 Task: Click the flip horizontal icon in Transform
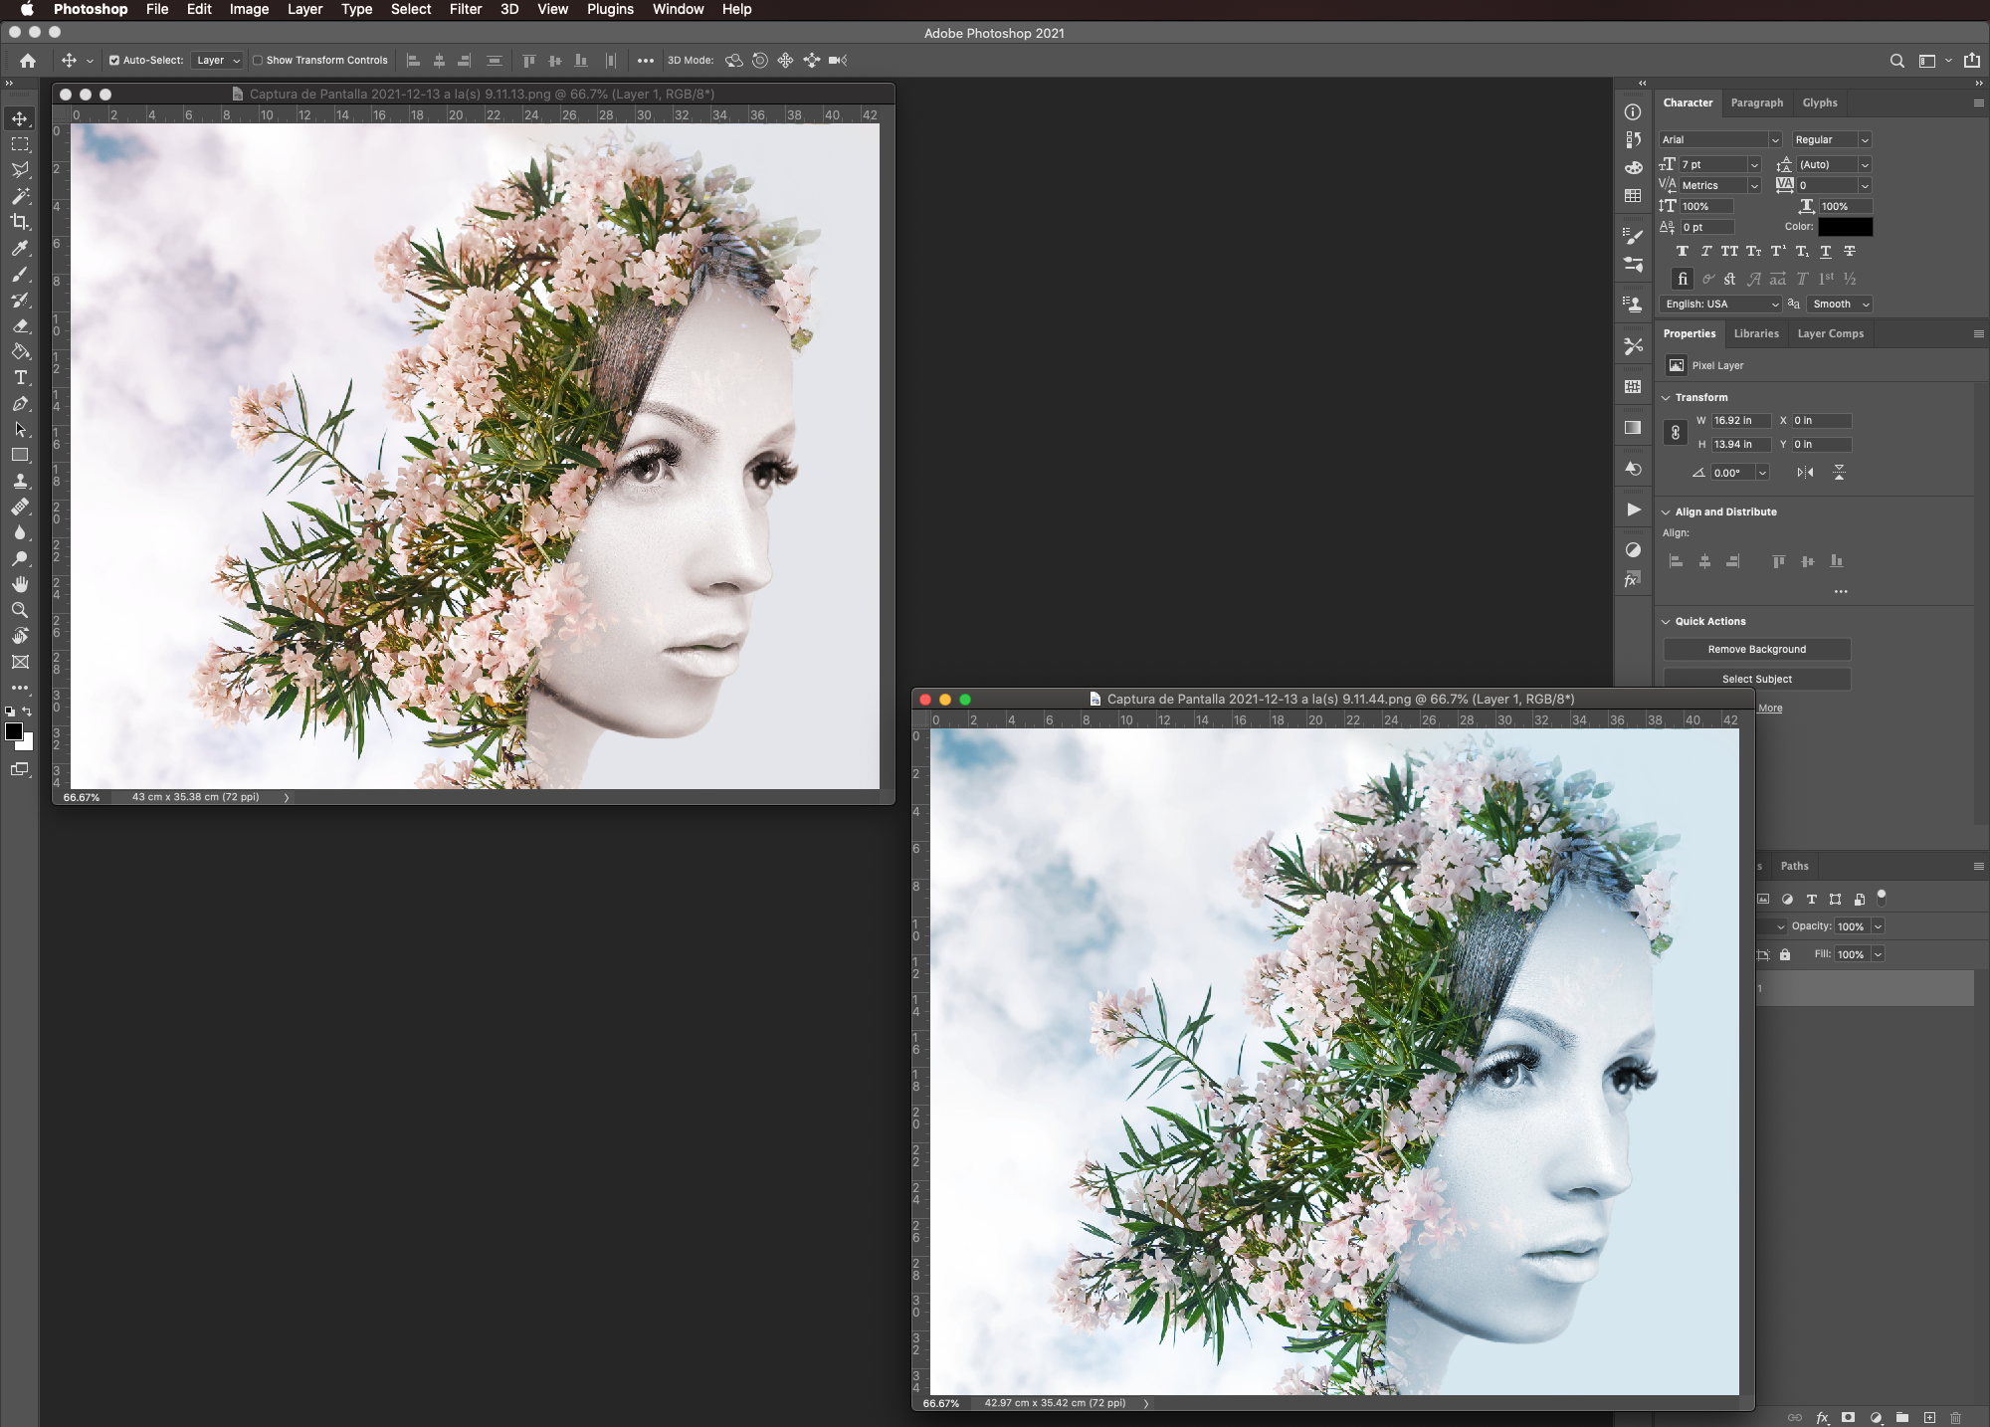1805,473
